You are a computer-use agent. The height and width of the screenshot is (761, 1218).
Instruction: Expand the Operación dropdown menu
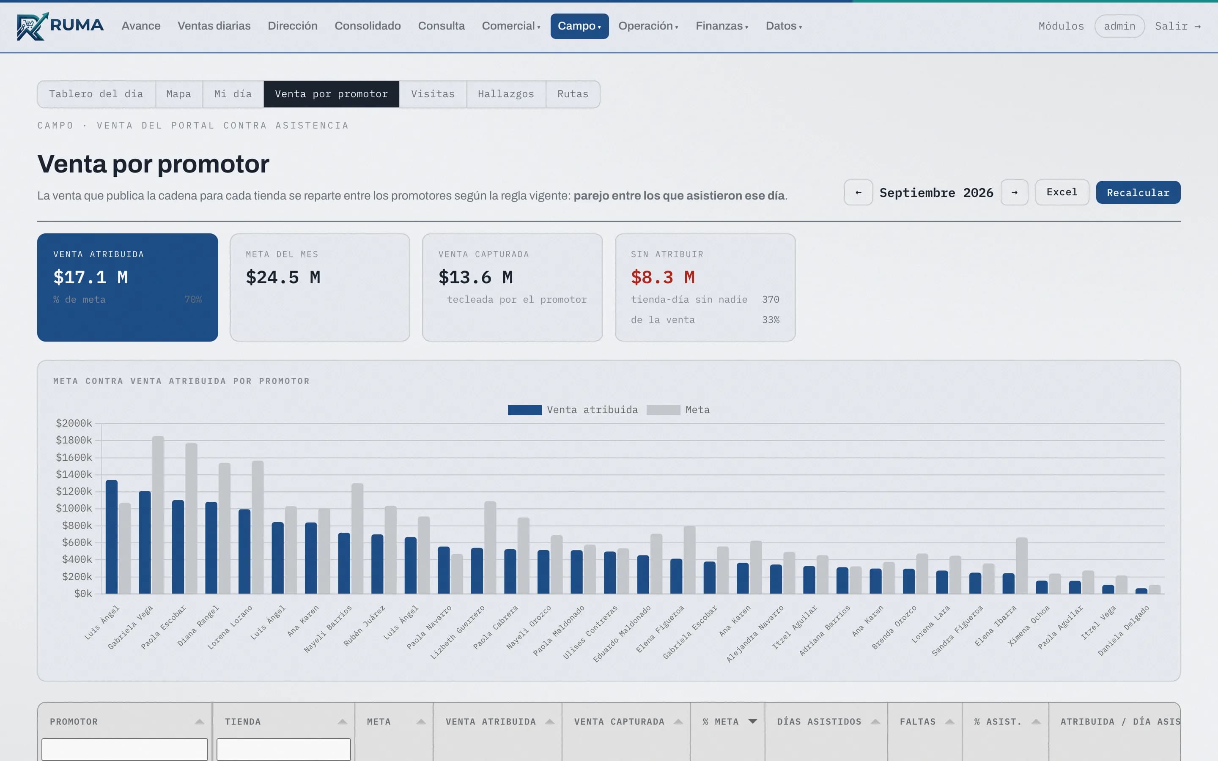point(648,26)
